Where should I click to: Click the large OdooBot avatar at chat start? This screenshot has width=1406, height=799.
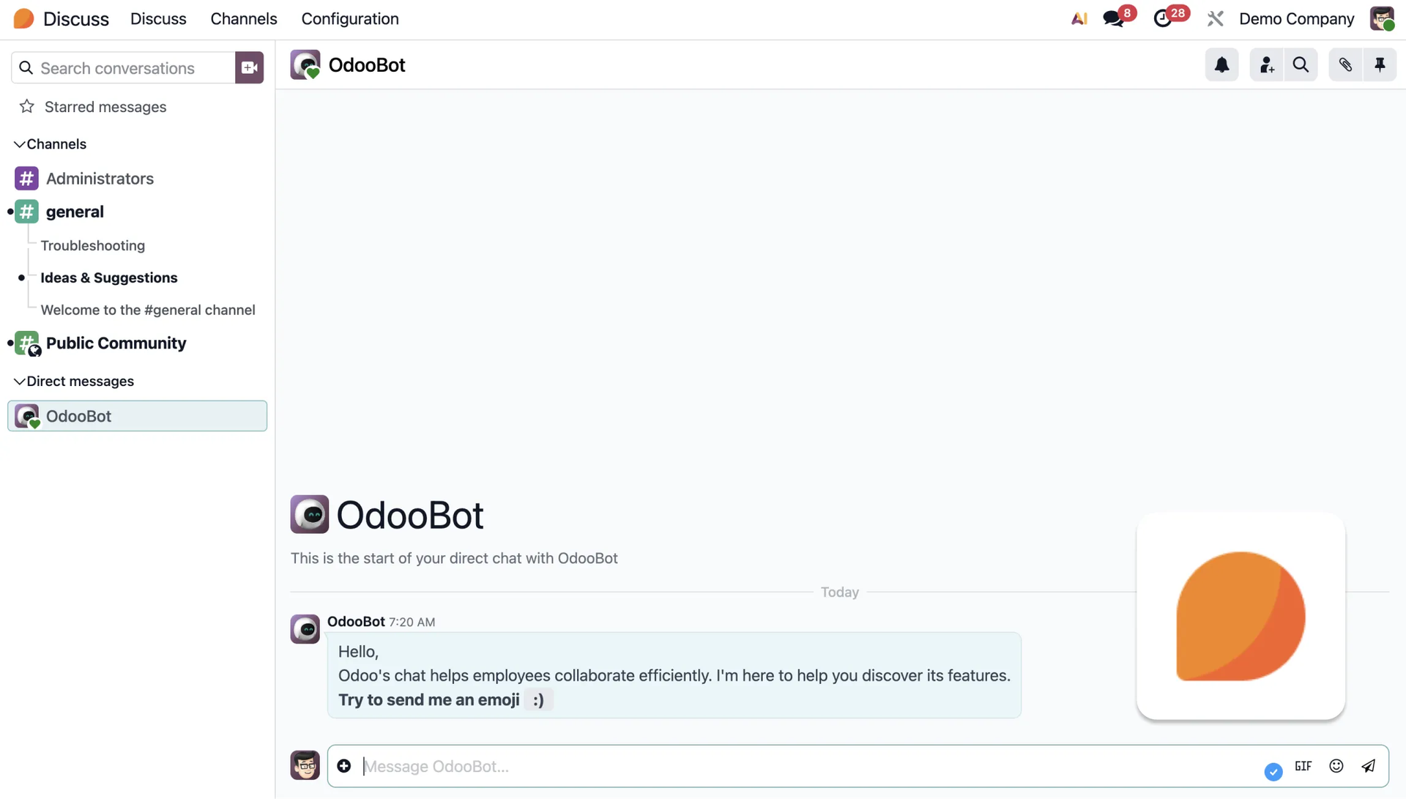pos(310,514)
